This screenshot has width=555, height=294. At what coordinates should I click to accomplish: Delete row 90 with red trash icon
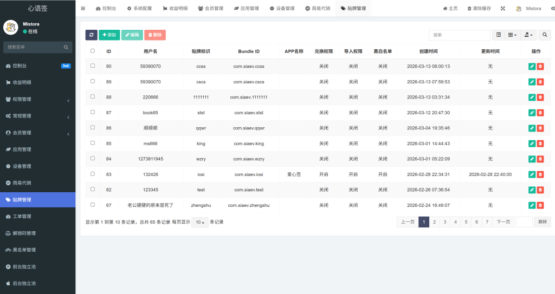[x=540, y=66]
